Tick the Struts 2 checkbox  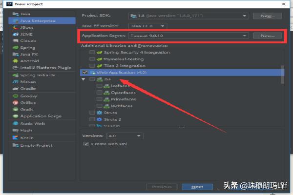click(x=92, y=119)
